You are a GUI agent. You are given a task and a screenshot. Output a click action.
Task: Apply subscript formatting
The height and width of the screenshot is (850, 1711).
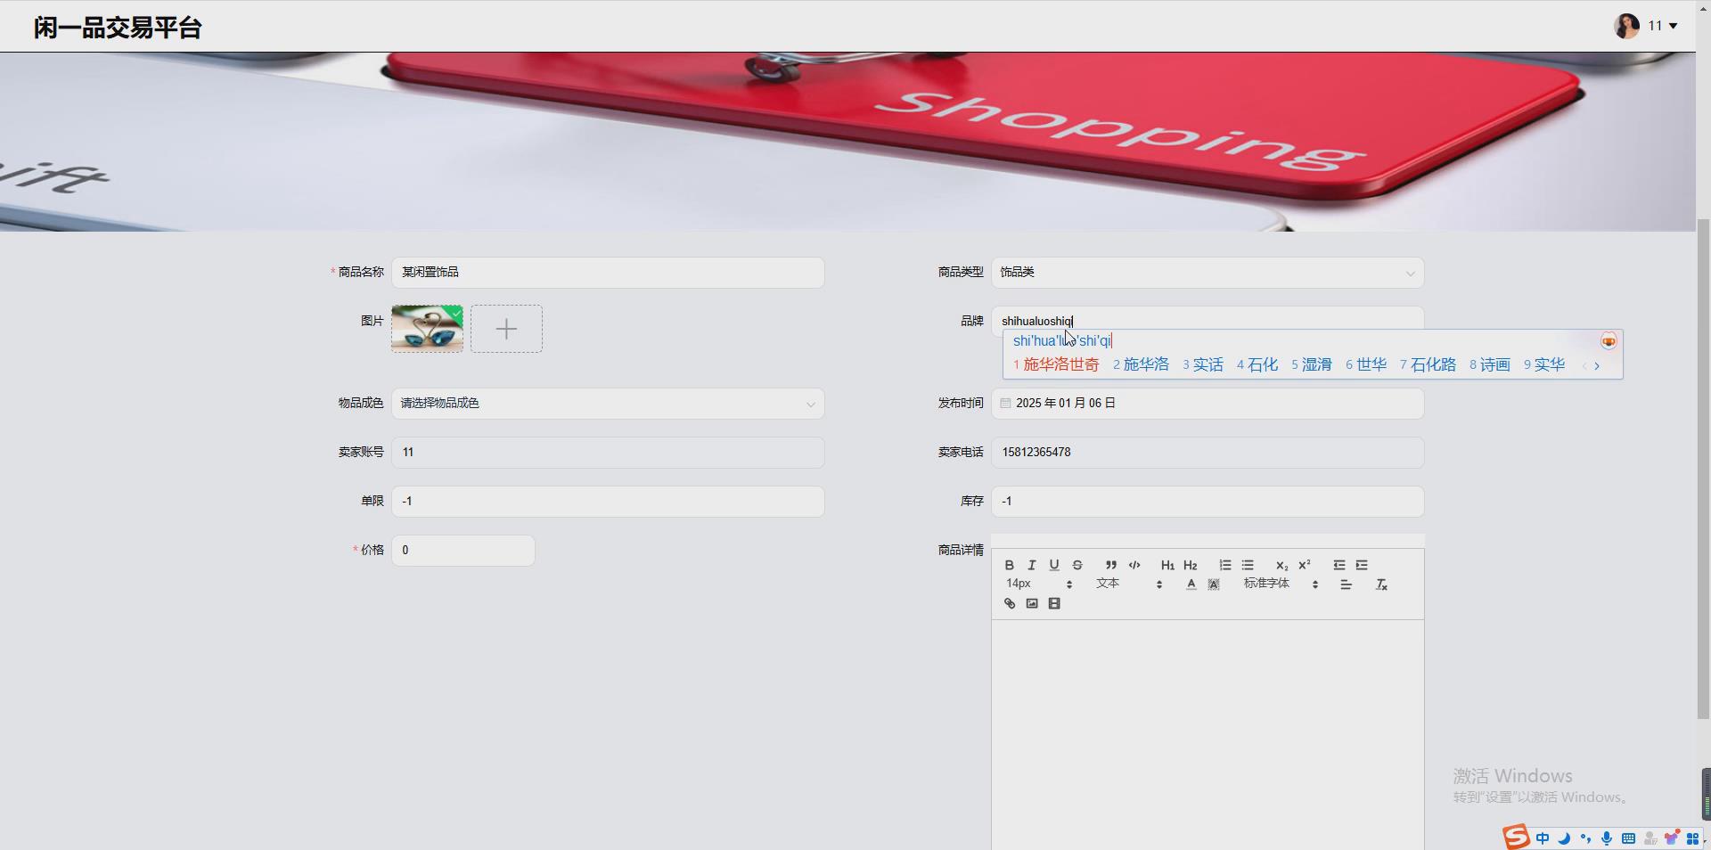click(x=1281, y=565)
